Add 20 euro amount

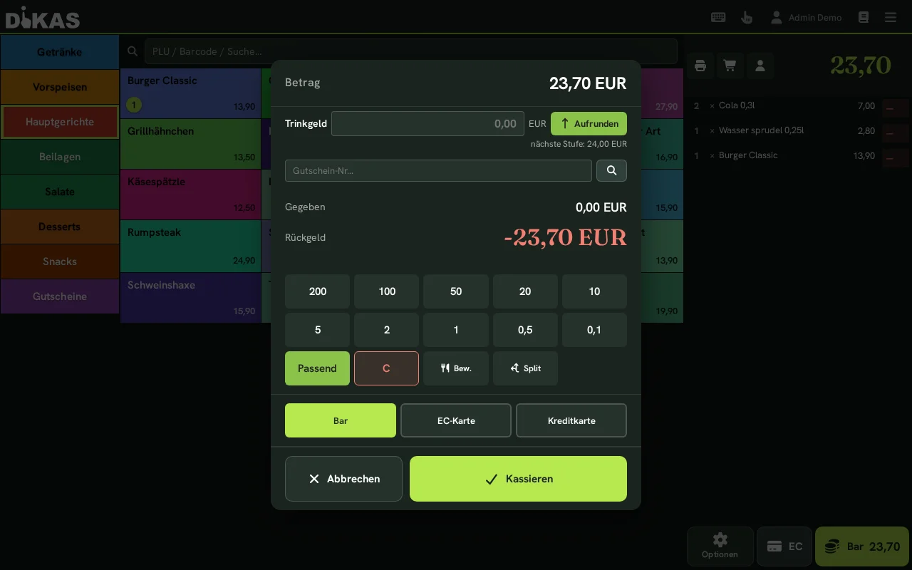525,291
